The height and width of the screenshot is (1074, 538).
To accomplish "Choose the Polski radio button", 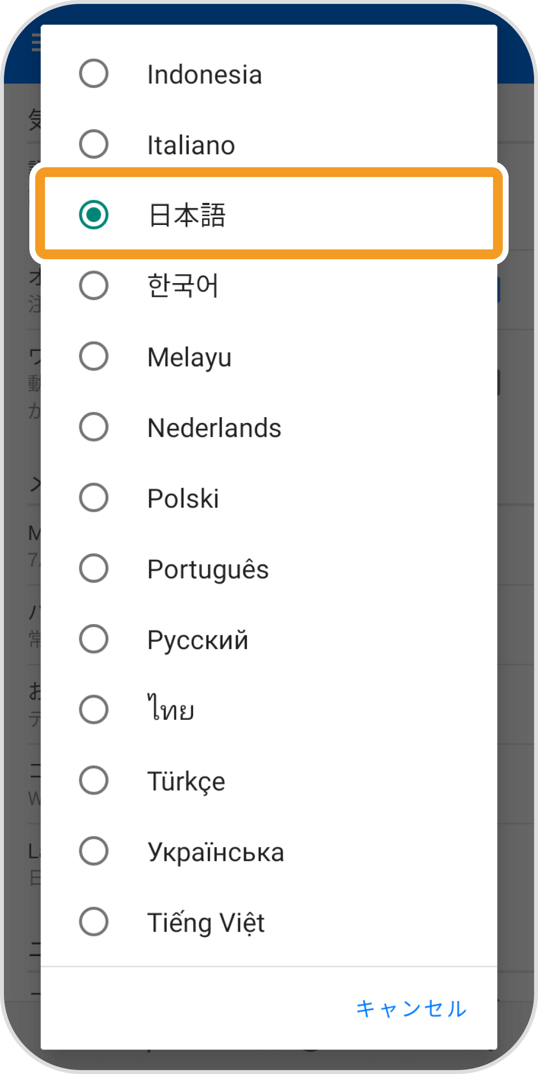I will [93, 497].
